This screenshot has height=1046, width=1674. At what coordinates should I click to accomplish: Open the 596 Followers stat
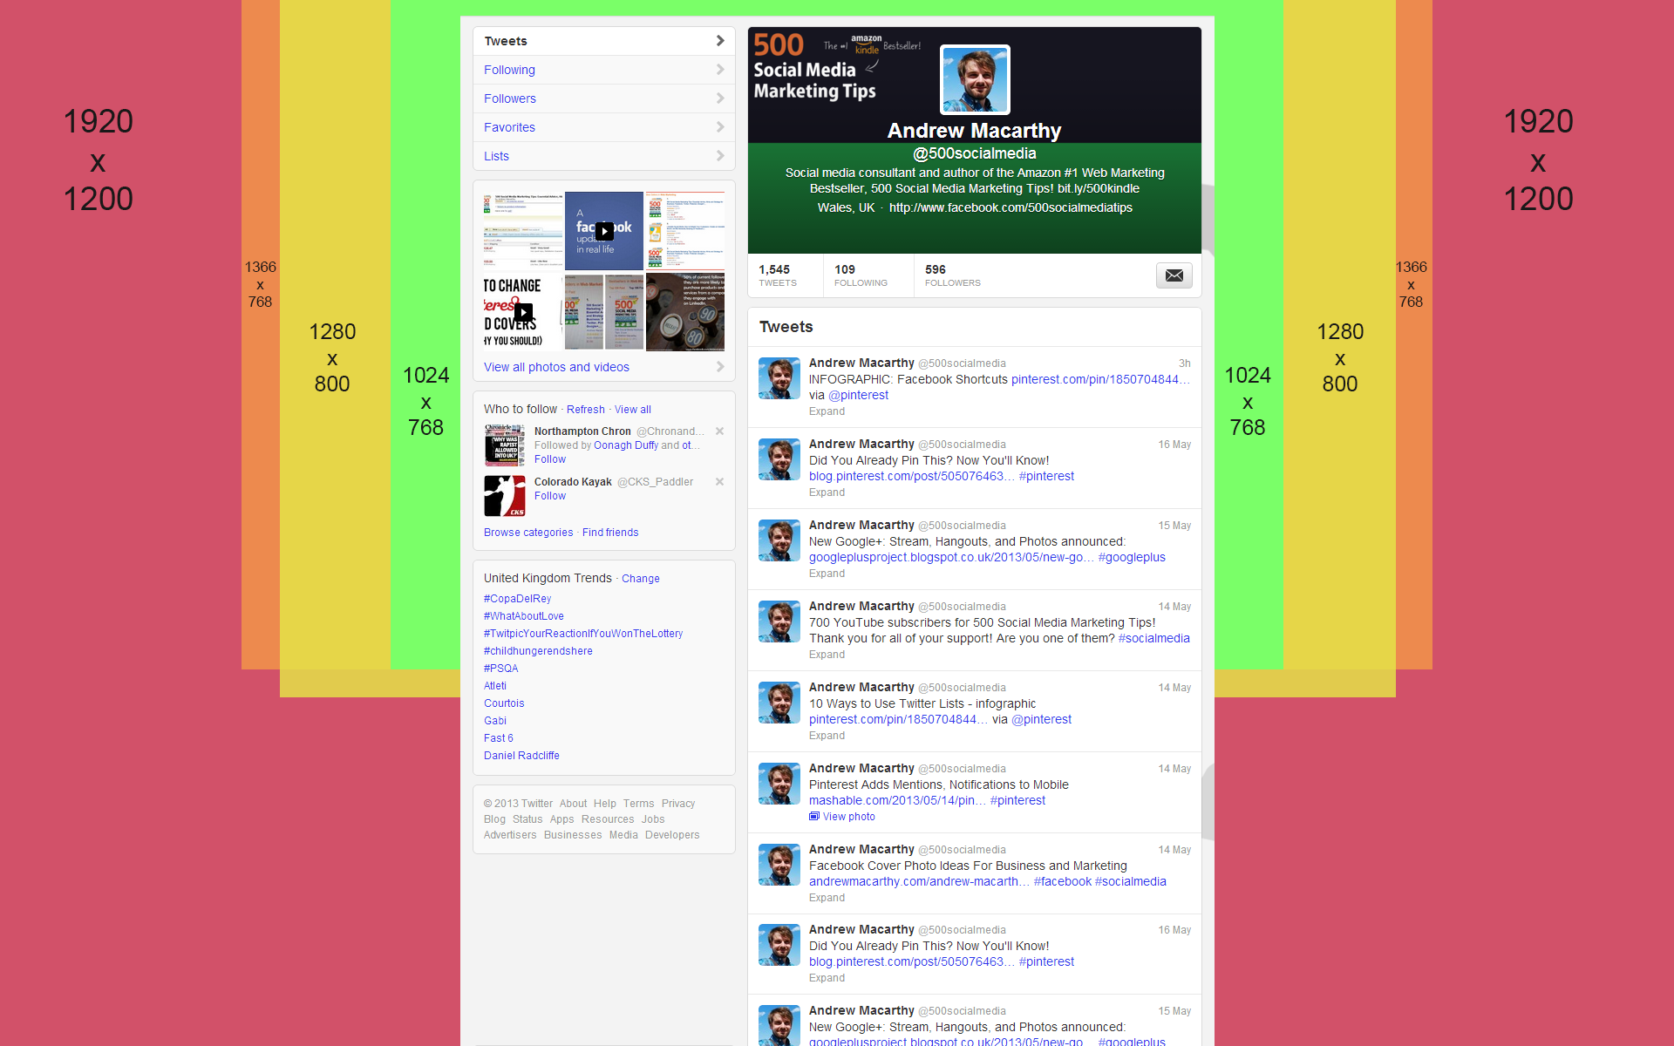point(953,275)
